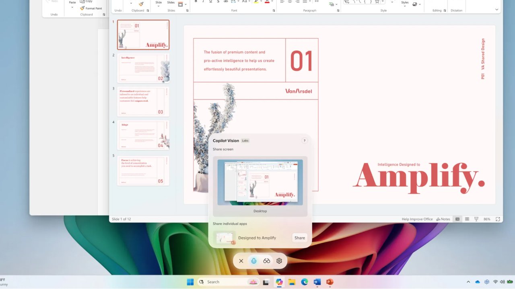Collapse the ribbon using chevron
This screenshot has height=289, width=515.
coord(497,9)
